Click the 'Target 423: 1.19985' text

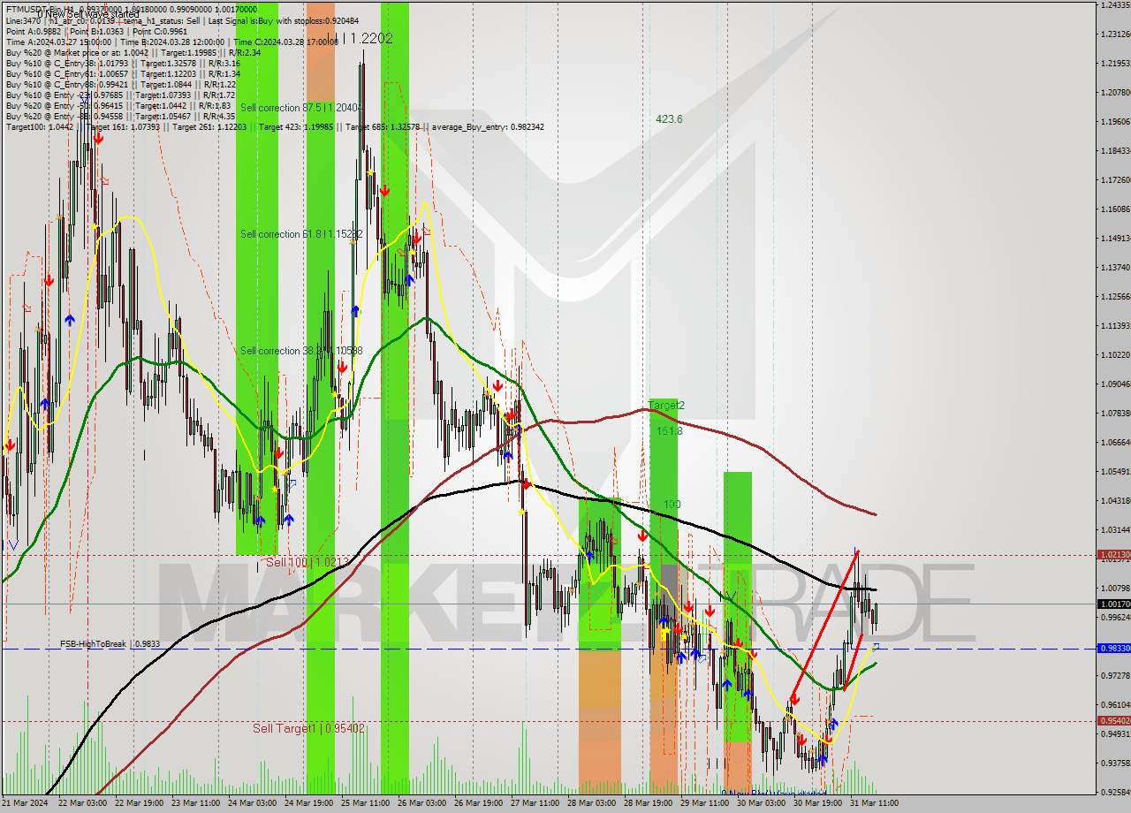click(x=296, y=127)
